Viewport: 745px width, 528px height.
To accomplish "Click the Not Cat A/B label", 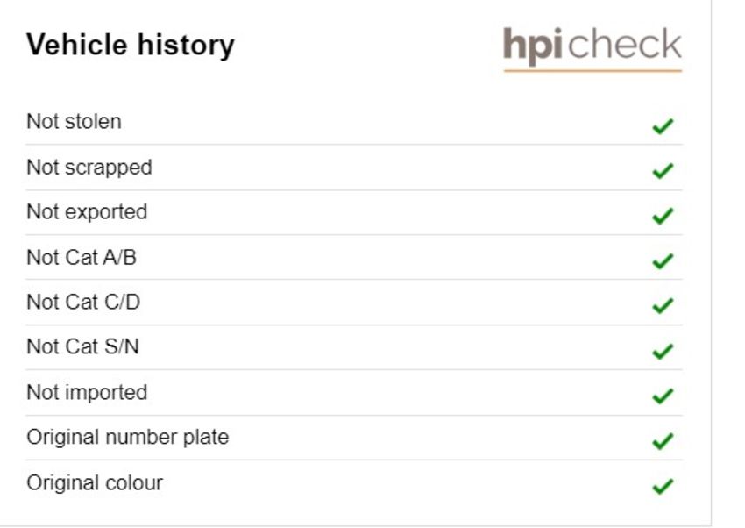I will point(82,258).
